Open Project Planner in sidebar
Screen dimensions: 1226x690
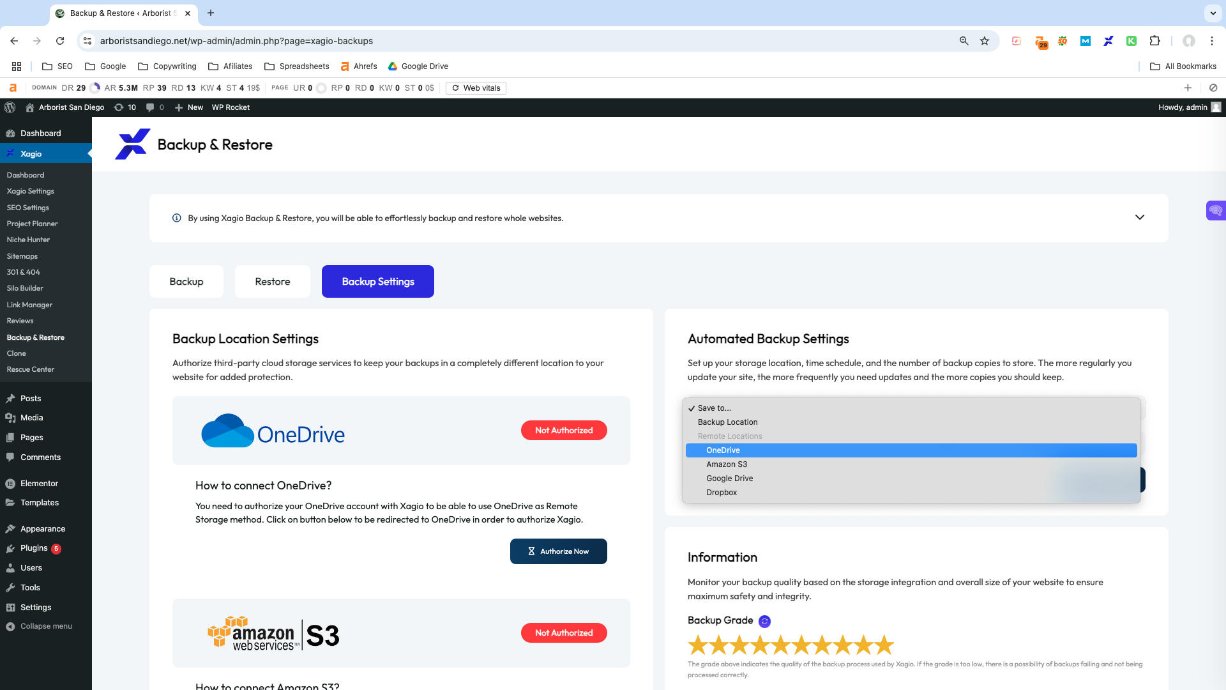[x=32, y=224]
